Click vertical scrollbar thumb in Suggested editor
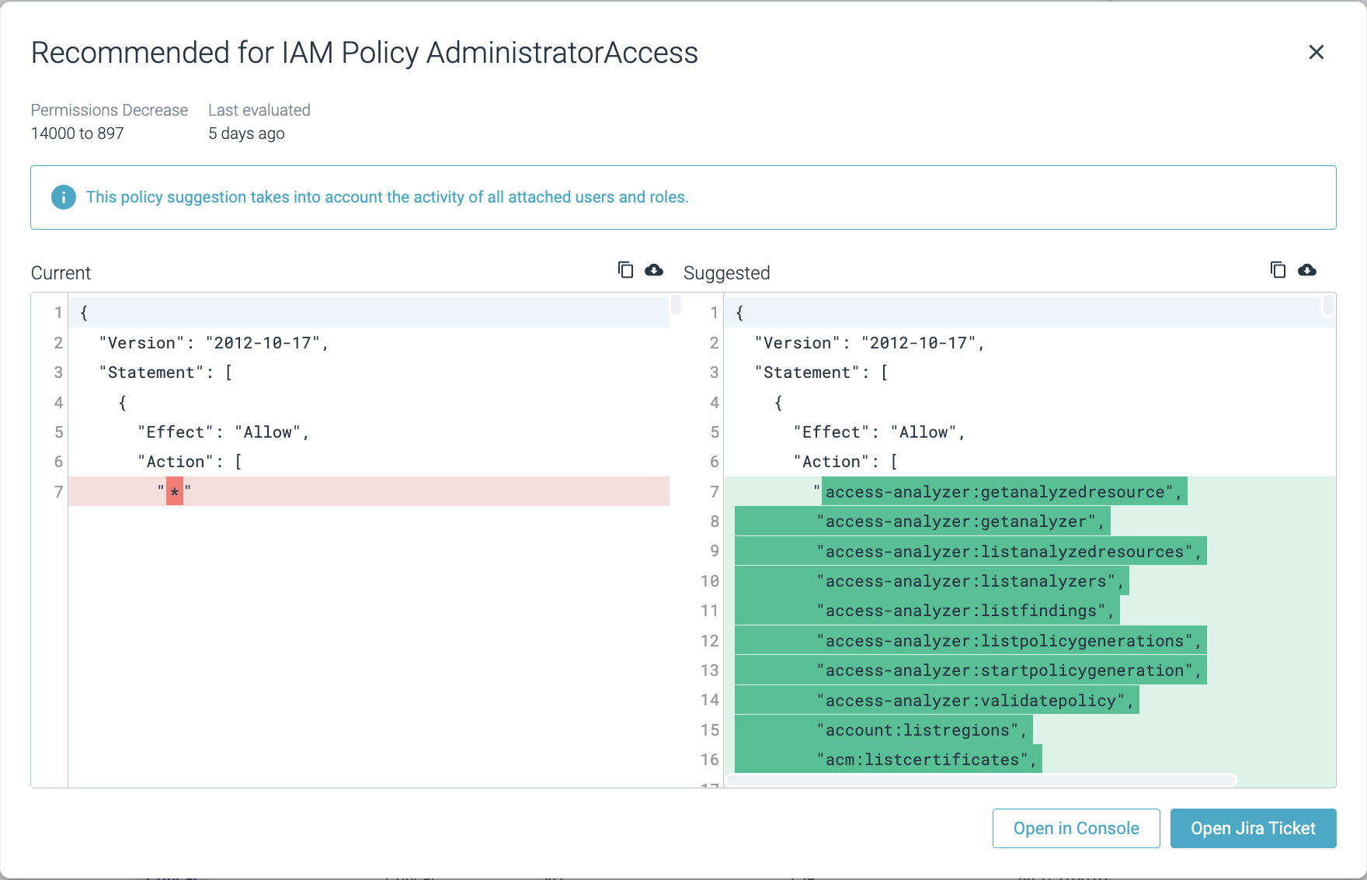Screen dimensions: 1367x880 (x=1328, y=305)
